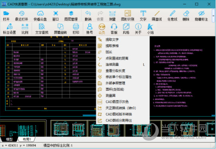Print the drawing with 打印

coord(76,29)
